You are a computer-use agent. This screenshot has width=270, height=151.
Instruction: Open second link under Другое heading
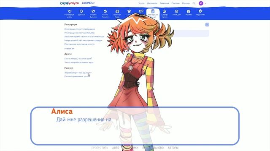click(79, 62)
